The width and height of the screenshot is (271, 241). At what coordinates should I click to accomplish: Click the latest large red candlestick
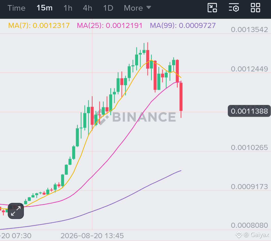pos(181,97)
